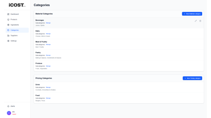
Task: Select the Meat & Poultry category name
Action: pos(41,42)
